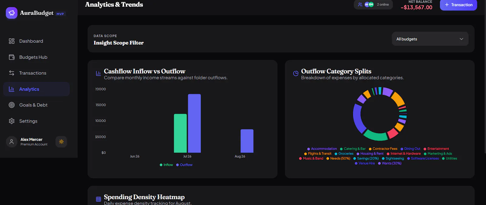Toggle Groceries legend entry
The image size is (486, 205).
pyautogui.click(x=344, y=154)
